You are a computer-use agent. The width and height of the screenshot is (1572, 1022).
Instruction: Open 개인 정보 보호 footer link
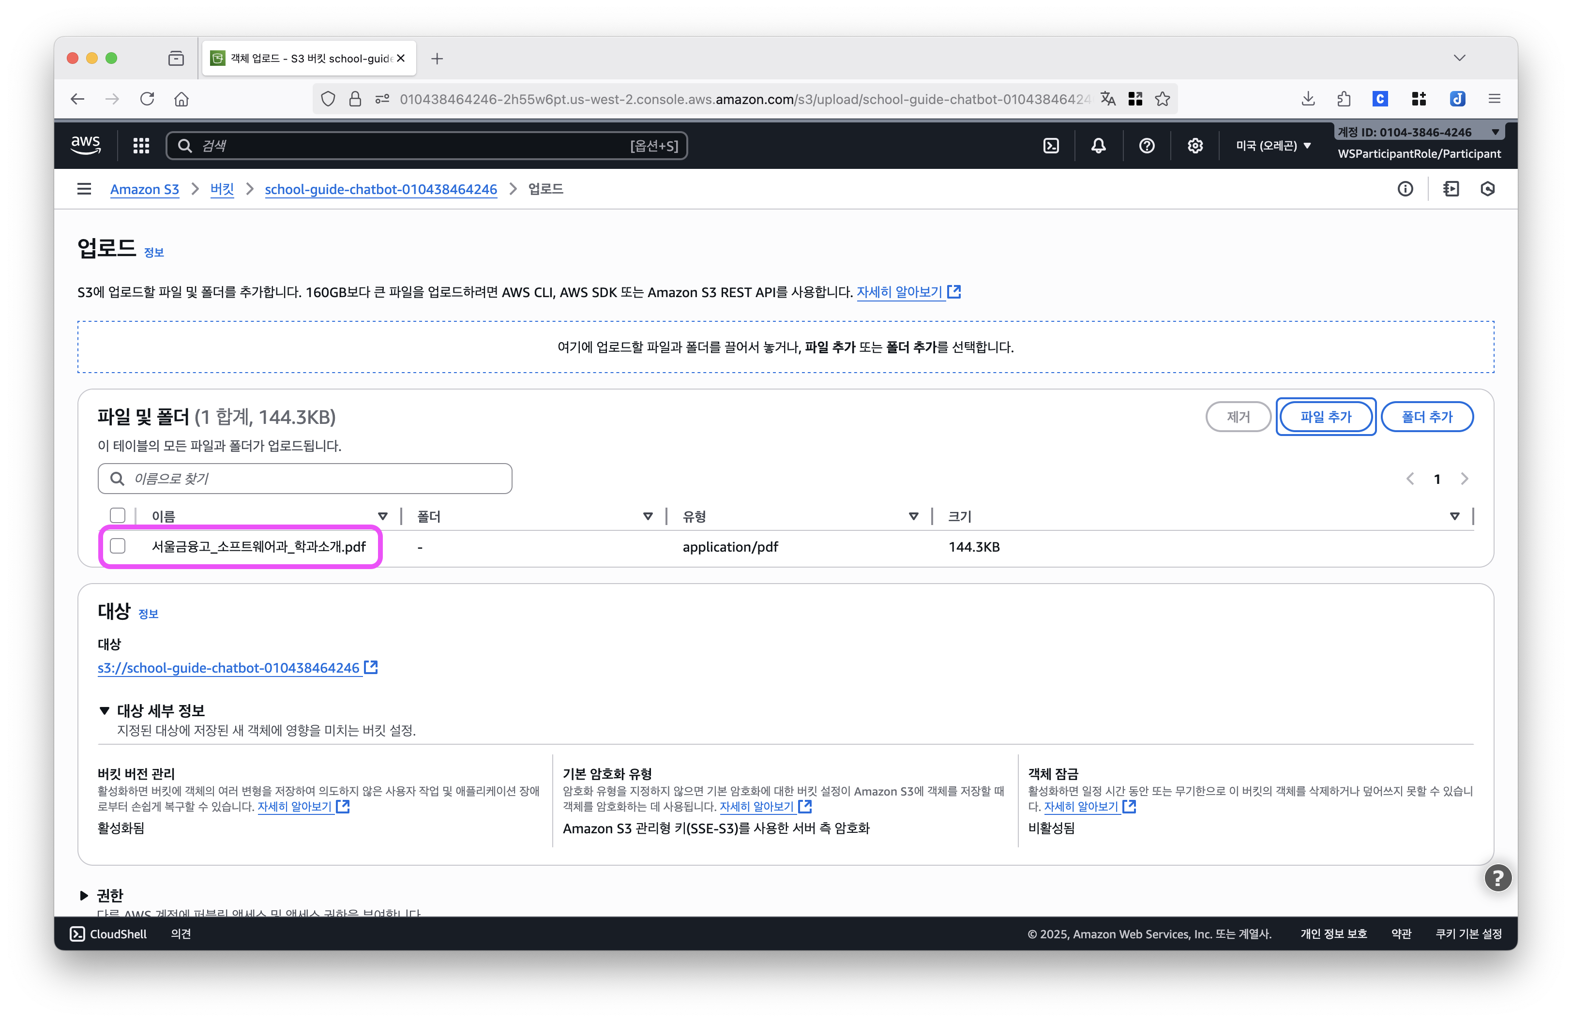coord(1333,933)
